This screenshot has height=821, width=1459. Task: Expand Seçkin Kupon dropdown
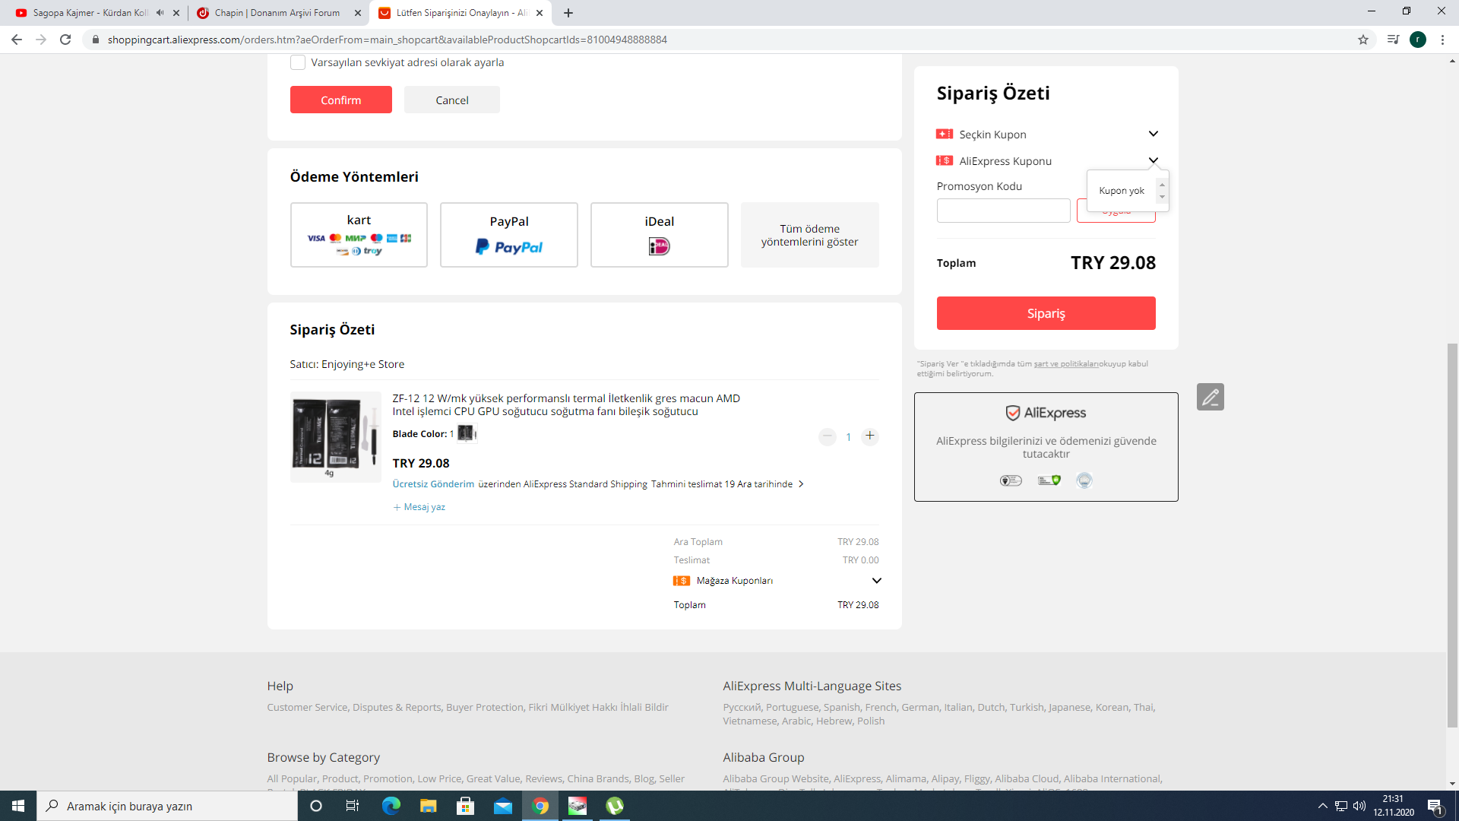tap(1153, 134)
